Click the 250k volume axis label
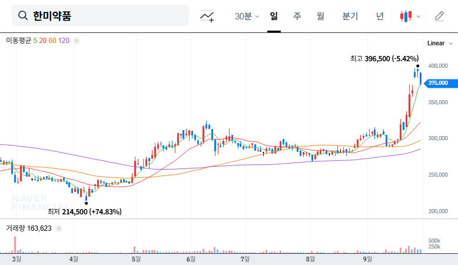Viewport: 458px width, 265px height. [x=434, y=247]
